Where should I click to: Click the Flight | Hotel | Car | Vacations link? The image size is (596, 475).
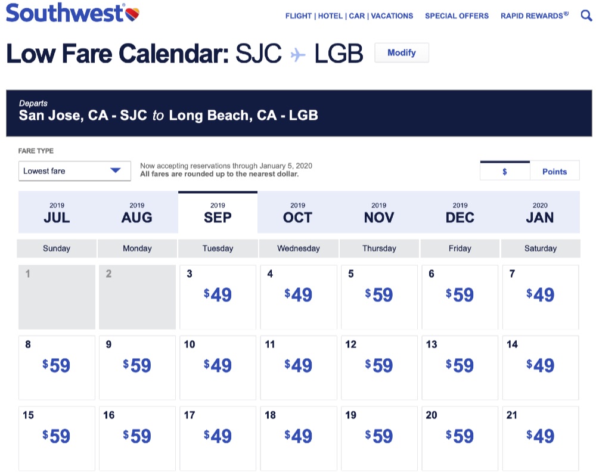click(349, 16)
